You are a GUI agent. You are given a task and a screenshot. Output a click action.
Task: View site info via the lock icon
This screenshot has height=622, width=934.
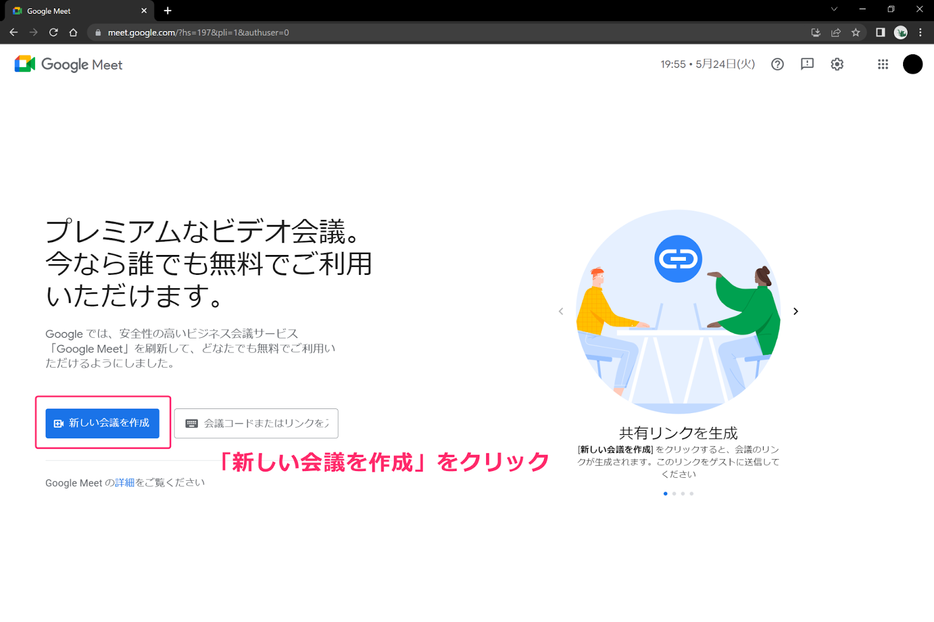click(98, 33)
